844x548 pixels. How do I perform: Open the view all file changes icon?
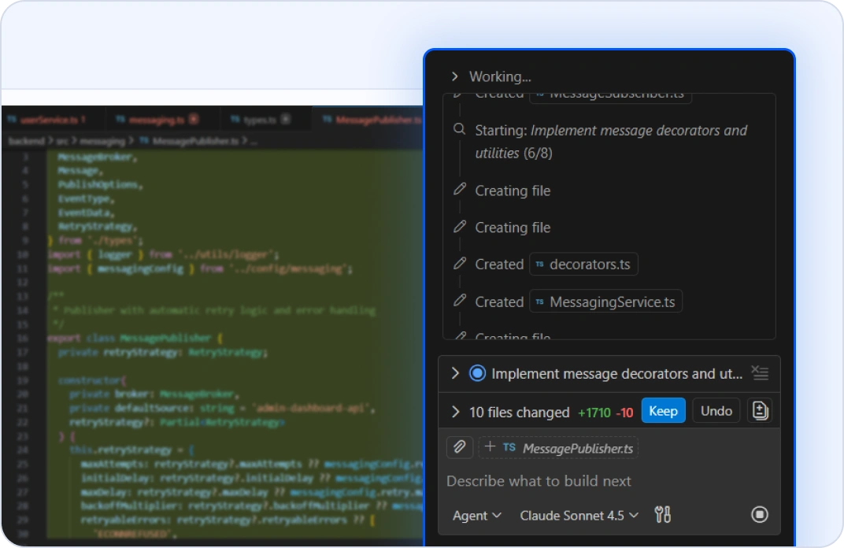760,410
